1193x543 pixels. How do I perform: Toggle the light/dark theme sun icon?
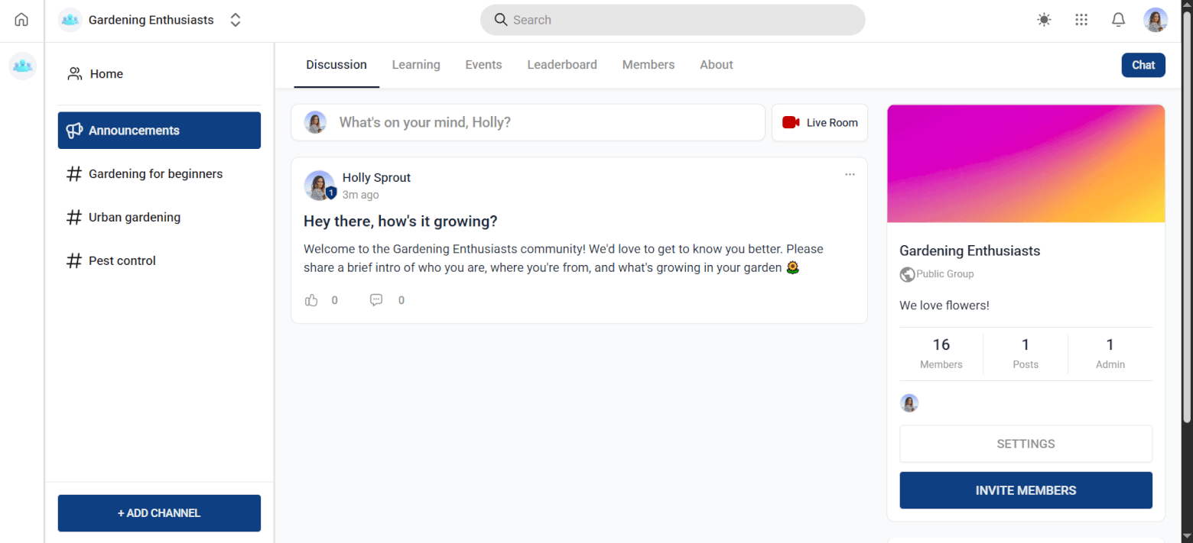click(x=1043, y=20)
